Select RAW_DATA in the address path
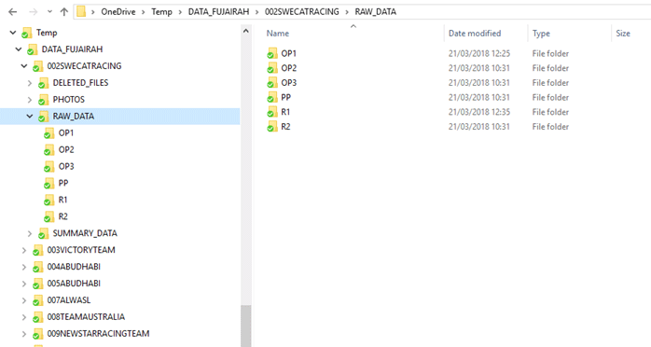This screenshot has height=347, width=651. [x=375, y=12]
